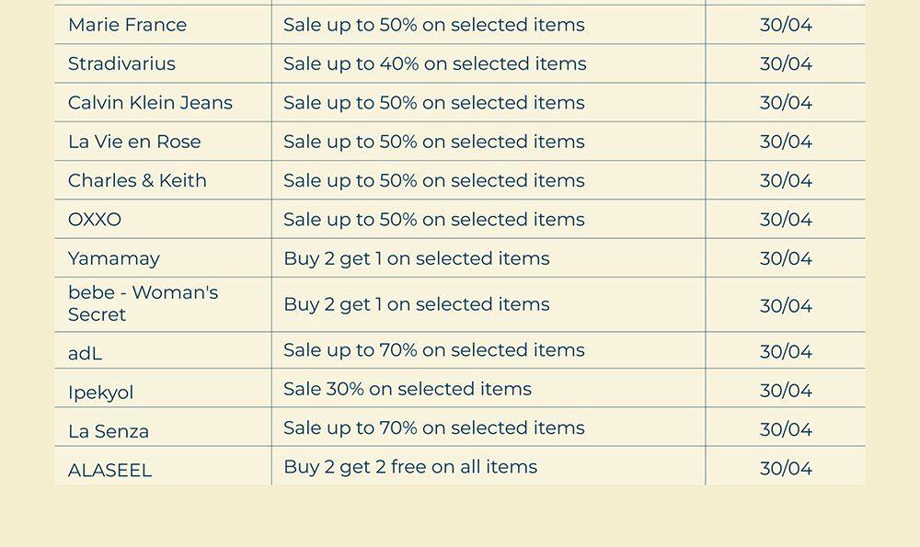
Task: Select bebe - Woman's Secret entry
Action: [143, 303]
